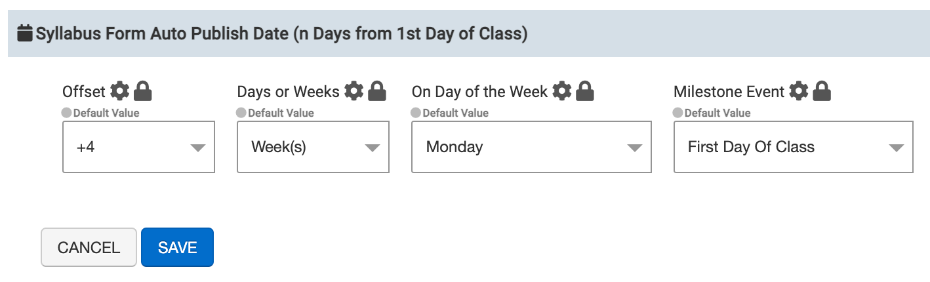
Task: Open the Milestone Event gear settings
Action: (798, 91)
